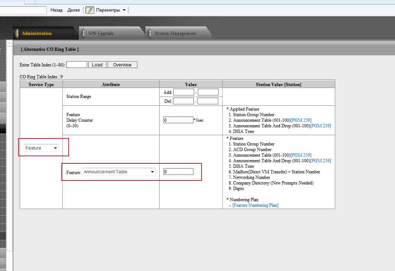
Task: Click the first Add station range field
Action: 183,92
